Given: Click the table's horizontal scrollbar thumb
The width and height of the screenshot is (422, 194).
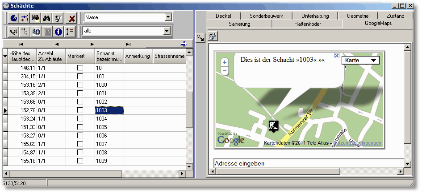Looking at the screenshot, I should (x=65, y=174).
